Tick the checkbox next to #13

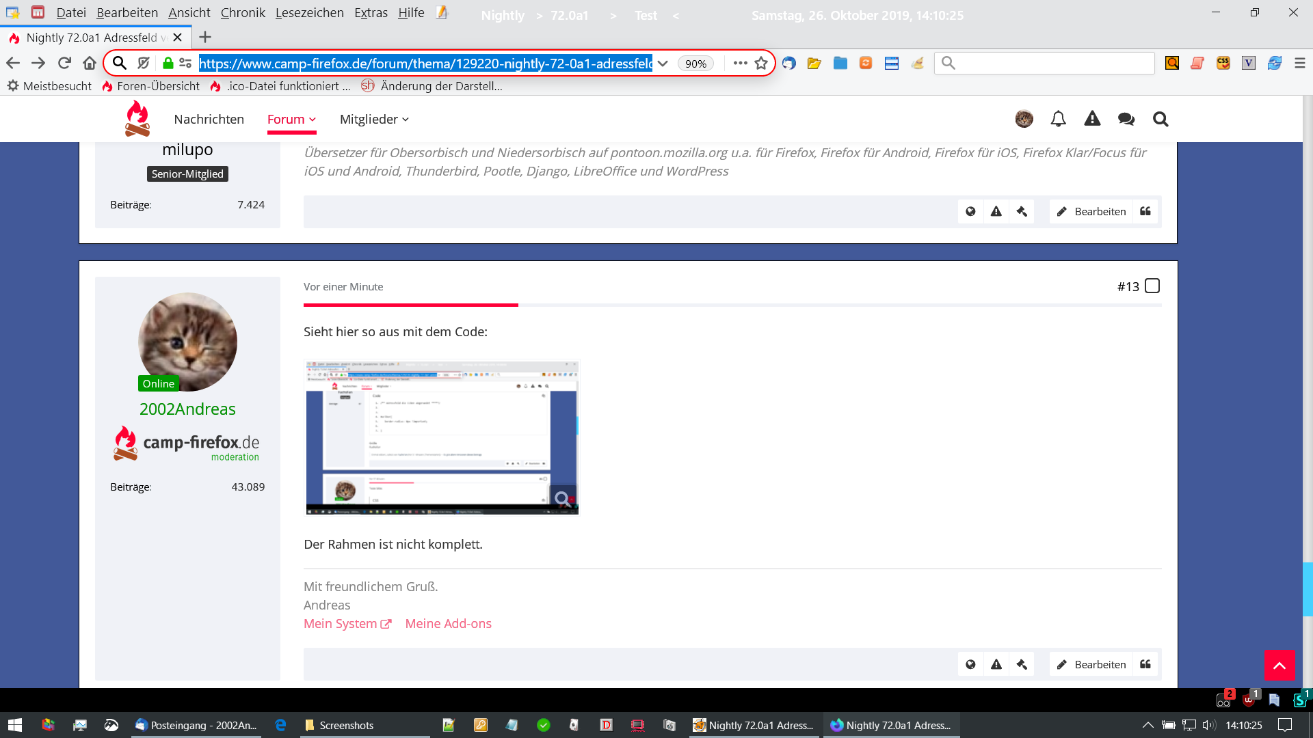tap(1152, 286)
